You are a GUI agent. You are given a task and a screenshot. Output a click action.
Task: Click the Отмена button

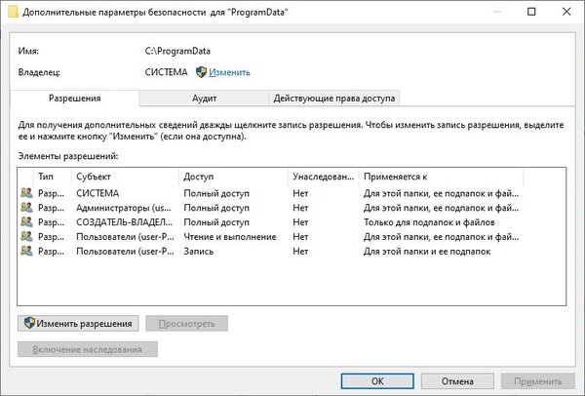click(x=457, y=380)
